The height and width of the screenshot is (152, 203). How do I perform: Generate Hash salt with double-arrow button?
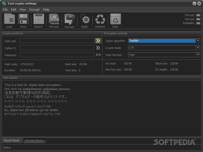pos(98,41)
